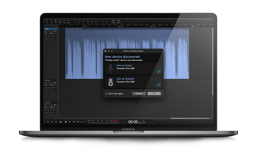
Task: Cancel the Audio configuration dialog
Action: [139, 93]
